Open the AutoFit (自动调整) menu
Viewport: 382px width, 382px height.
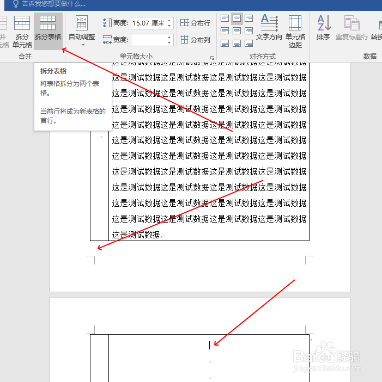click(82, 31)
